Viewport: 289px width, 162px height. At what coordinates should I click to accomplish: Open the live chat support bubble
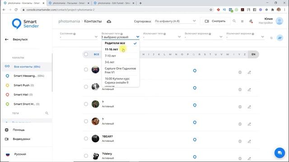(x=280, y=153)
